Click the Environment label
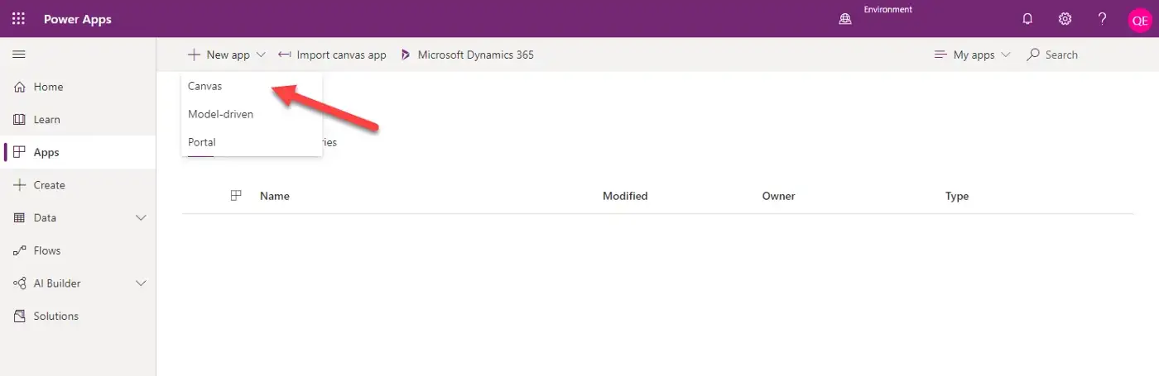 click(887, 10)
